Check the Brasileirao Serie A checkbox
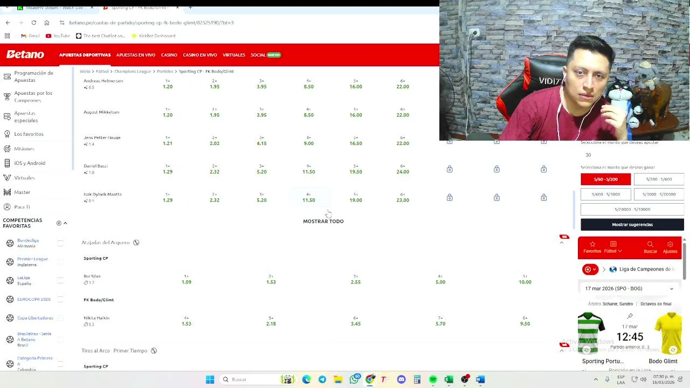Viewport: 690px width, 388px height. [x=60, y=339]
